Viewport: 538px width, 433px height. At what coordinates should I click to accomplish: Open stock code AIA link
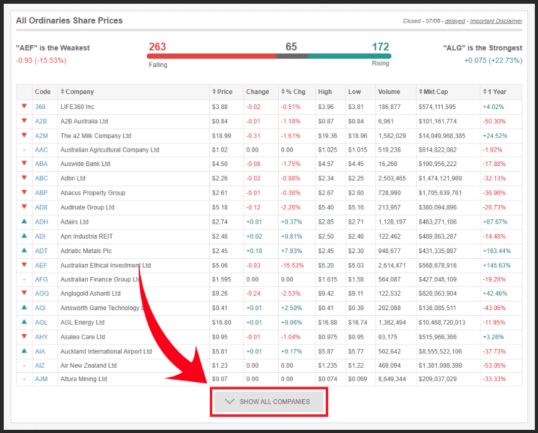40,352
